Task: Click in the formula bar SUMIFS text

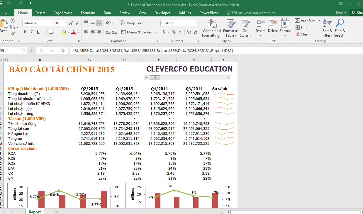Action: click(x=153, y=50)
